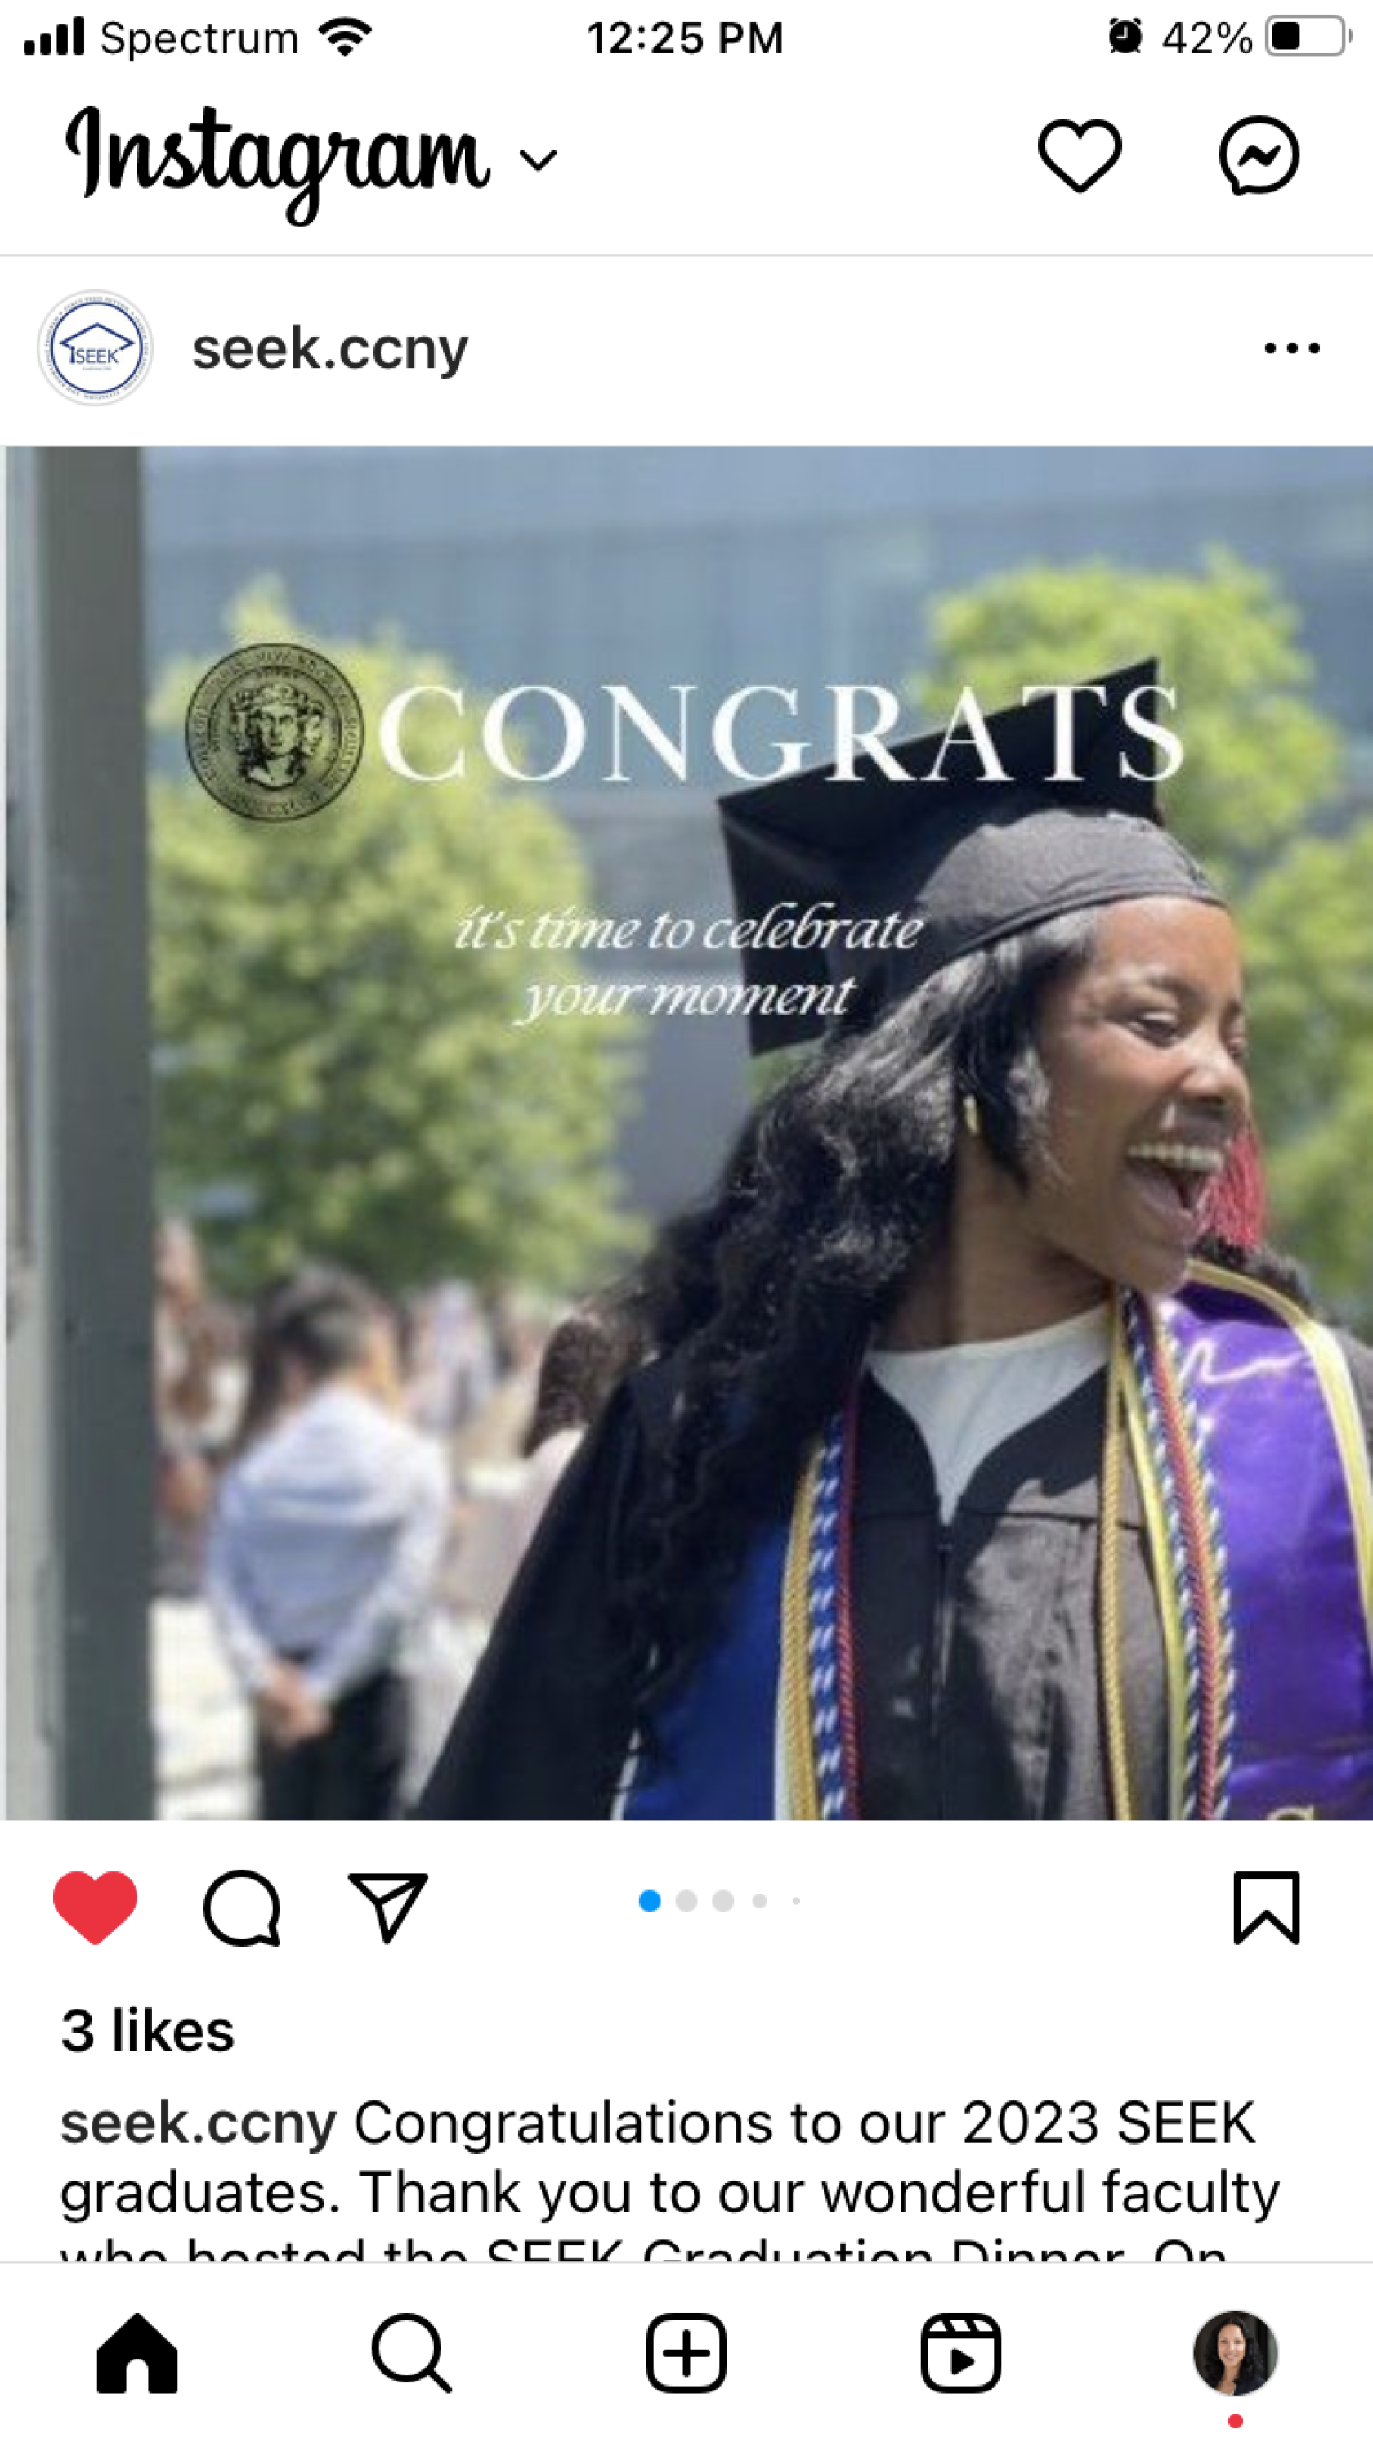Open seek.ccny username above the post
This screenshot has width=1373, height=2443.
coord(330,350)
